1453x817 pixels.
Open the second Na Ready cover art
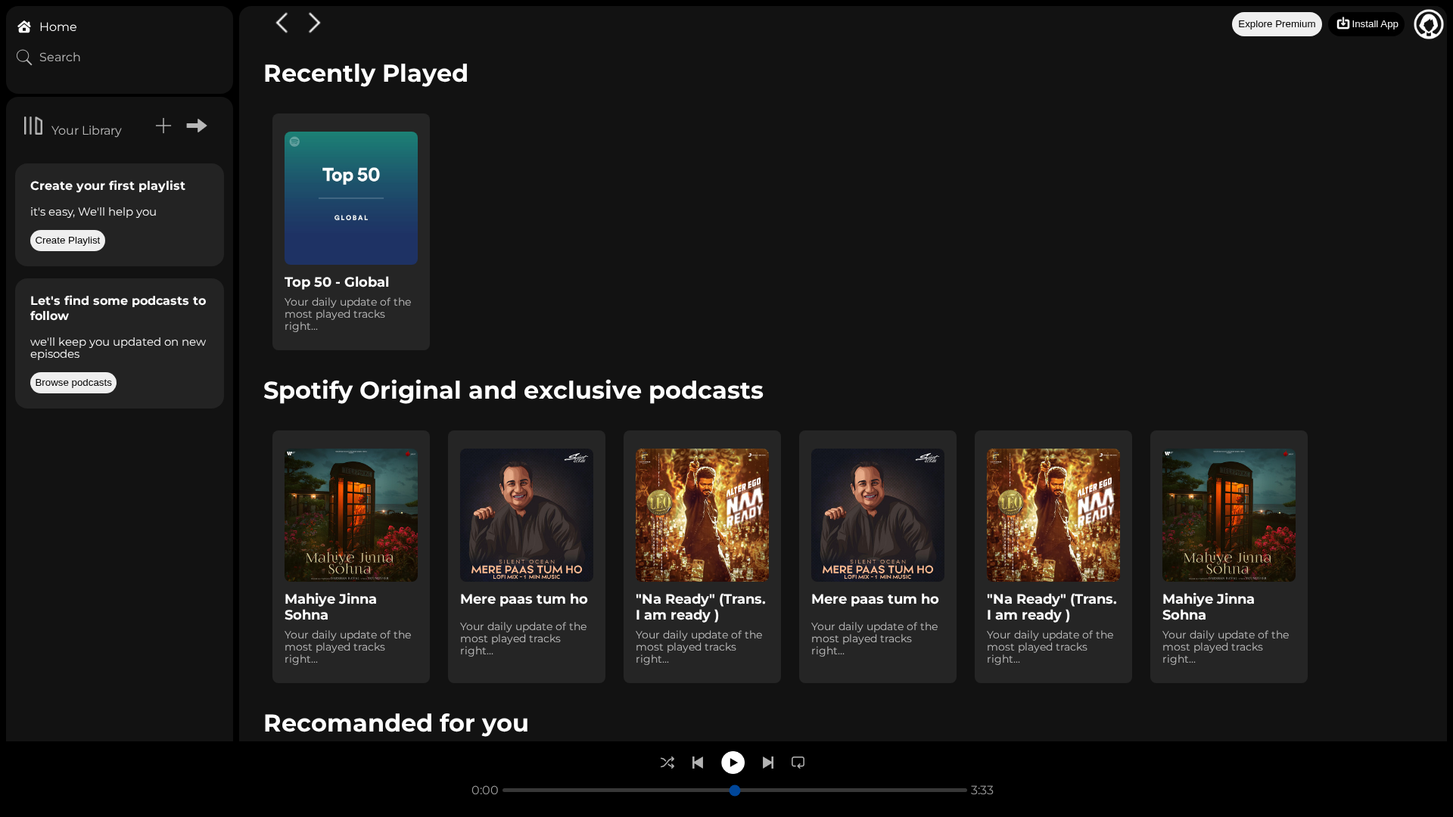pos(1053,515)
